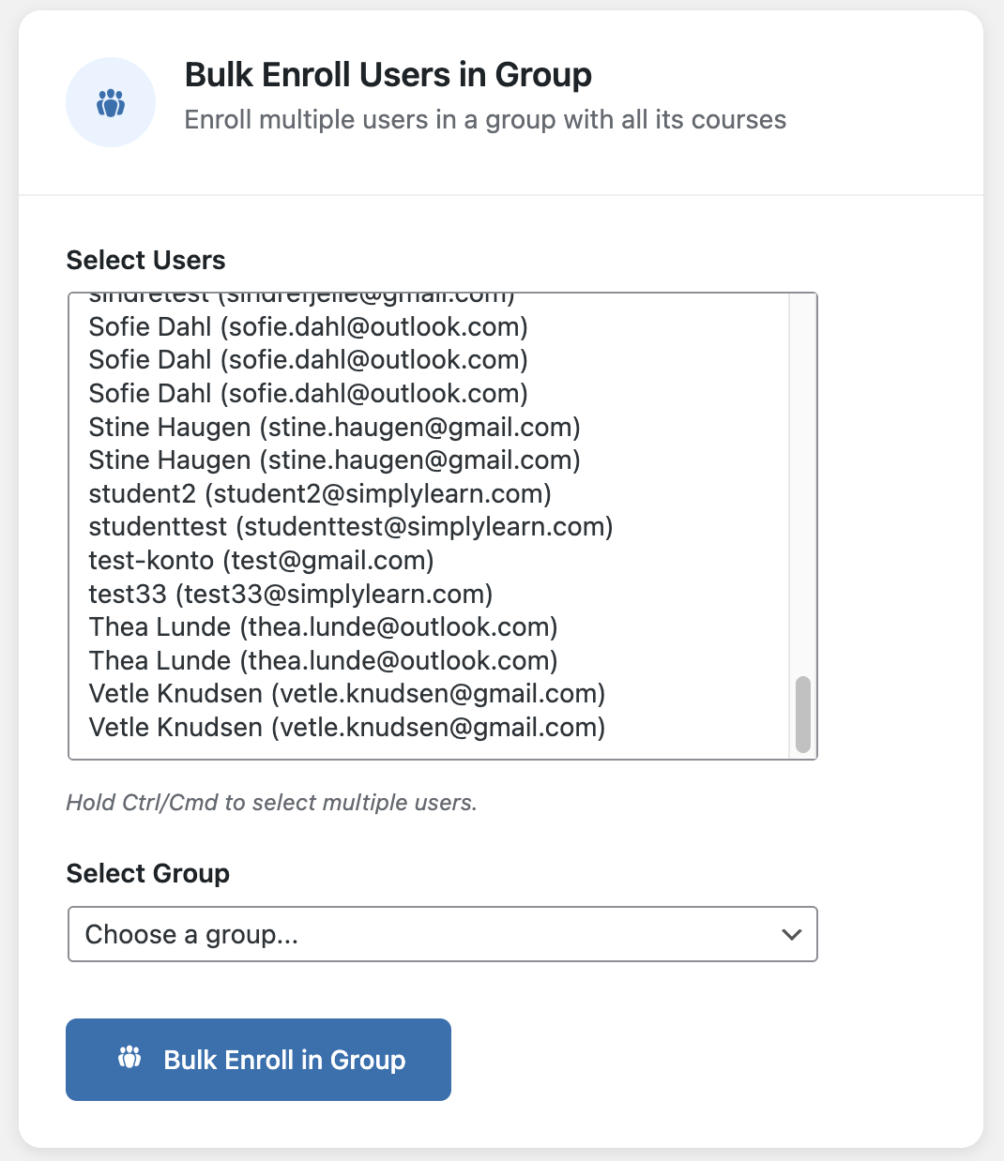Select Stine Haugen in the user list
The width and height of the screenshot is (1004, 1161).
[334, 427]
